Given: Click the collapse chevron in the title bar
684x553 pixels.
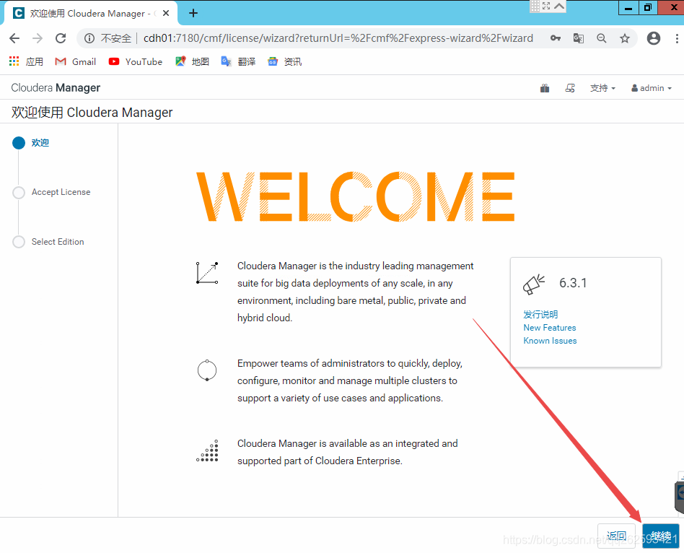Looking at the screenshot, I should point(559,6).
